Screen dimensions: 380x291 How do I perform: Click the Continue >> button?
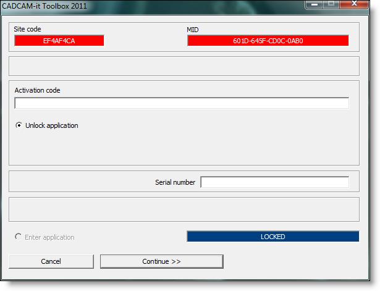point(162,261)
